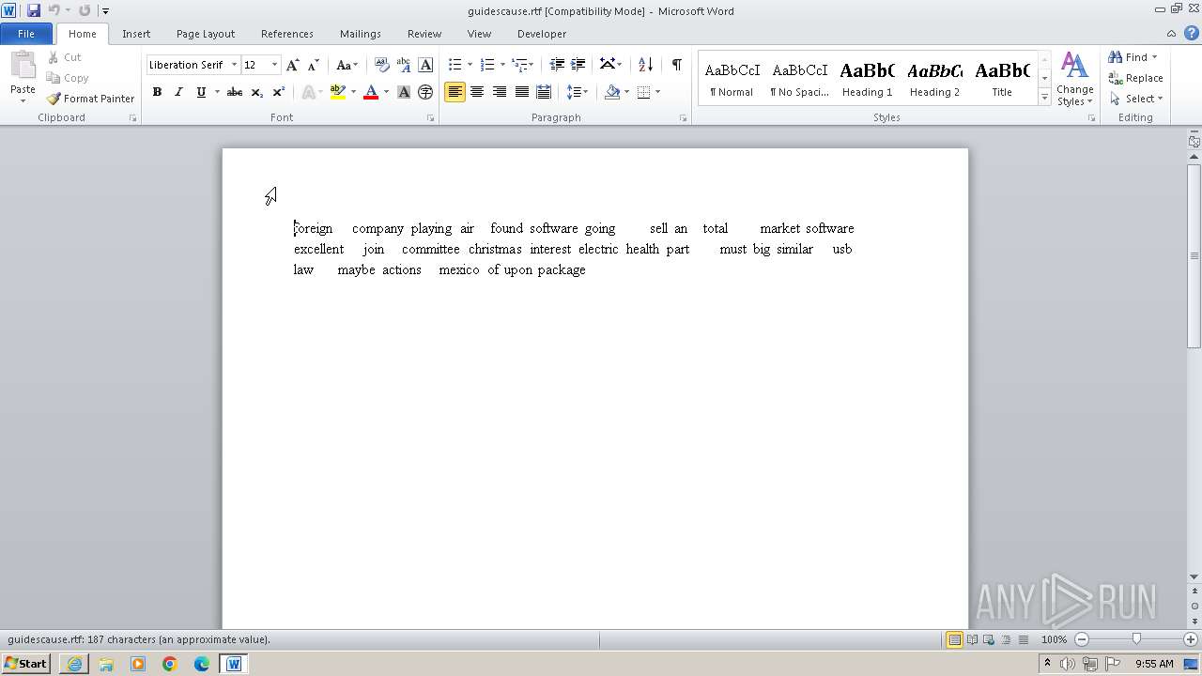This screenshot has width=1202, height=676.
Task: Click the Phonetic Guide icon
Action: coord(404,65)
